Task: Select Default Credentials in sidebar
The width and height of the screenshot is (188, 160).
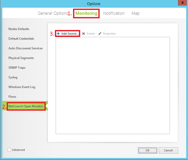Action: (21, 39)
